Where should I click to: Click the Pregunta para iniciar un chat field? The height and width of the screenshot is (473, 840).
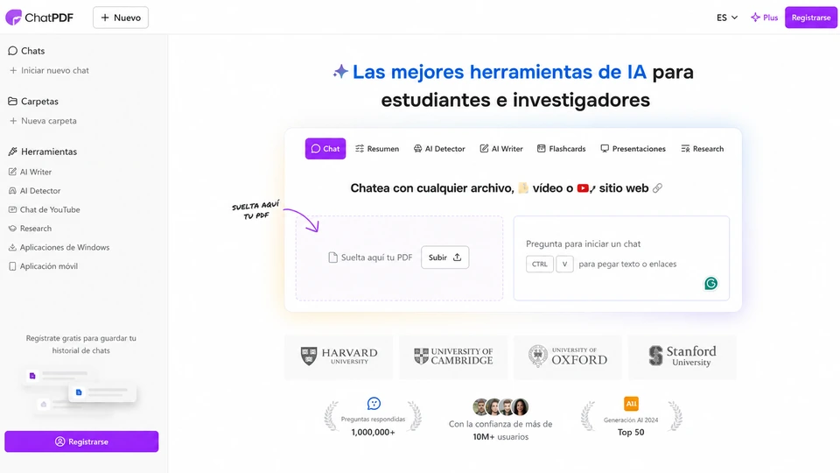point(621,258)
